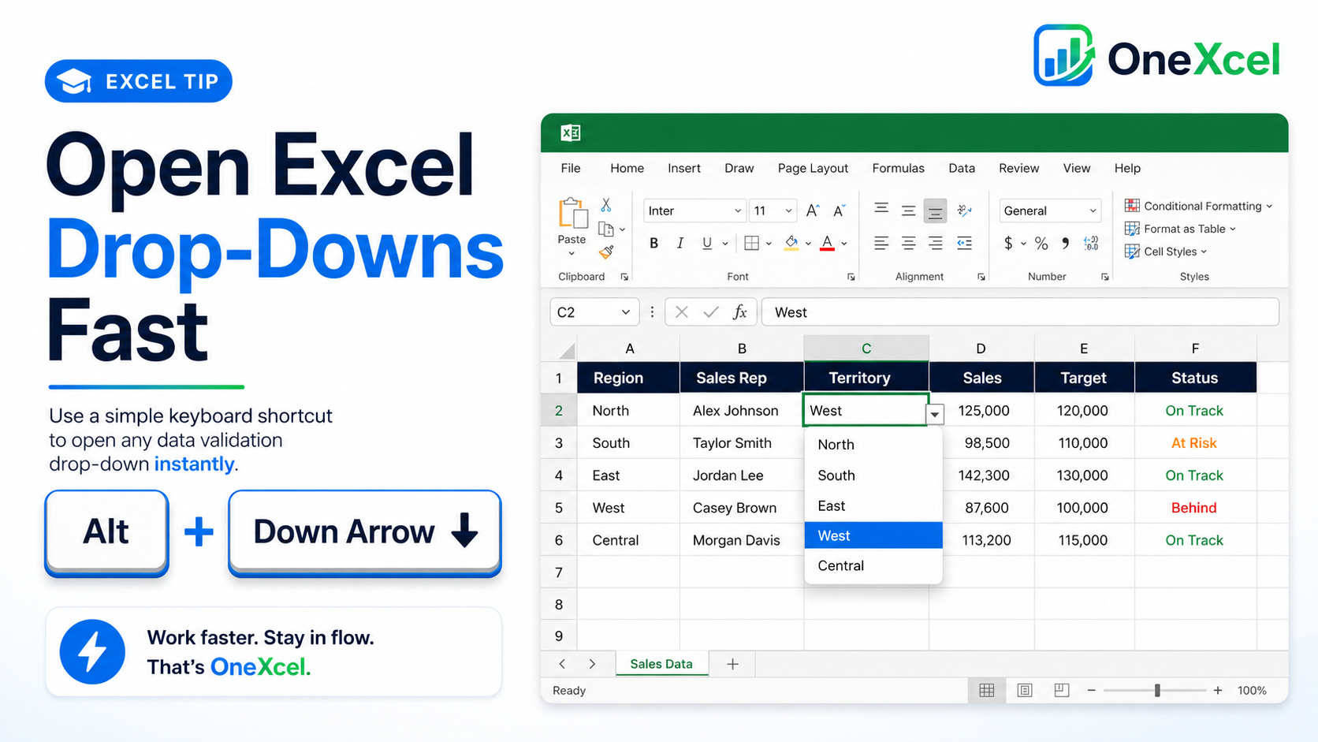Switch to the Insert tab
1318x742 pixels.
click(x=684, y=168)
